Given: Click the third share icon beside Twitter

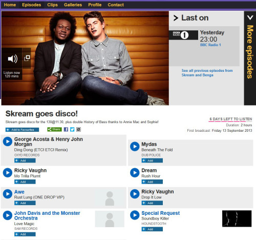Looking at the screenshot, I should pos(78,129).
